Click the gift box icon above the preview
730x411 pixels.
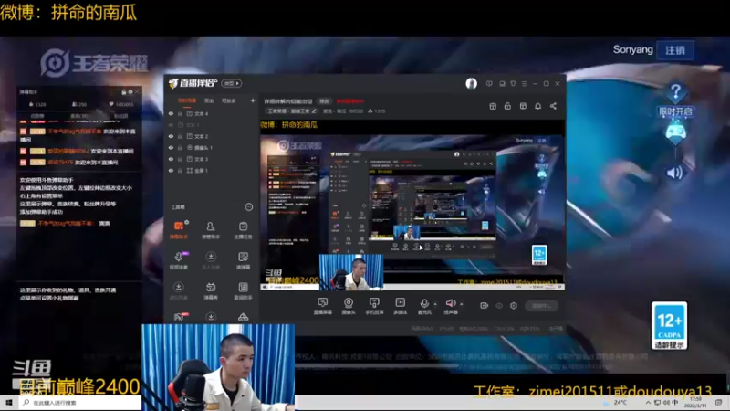[x=493, y=106]
